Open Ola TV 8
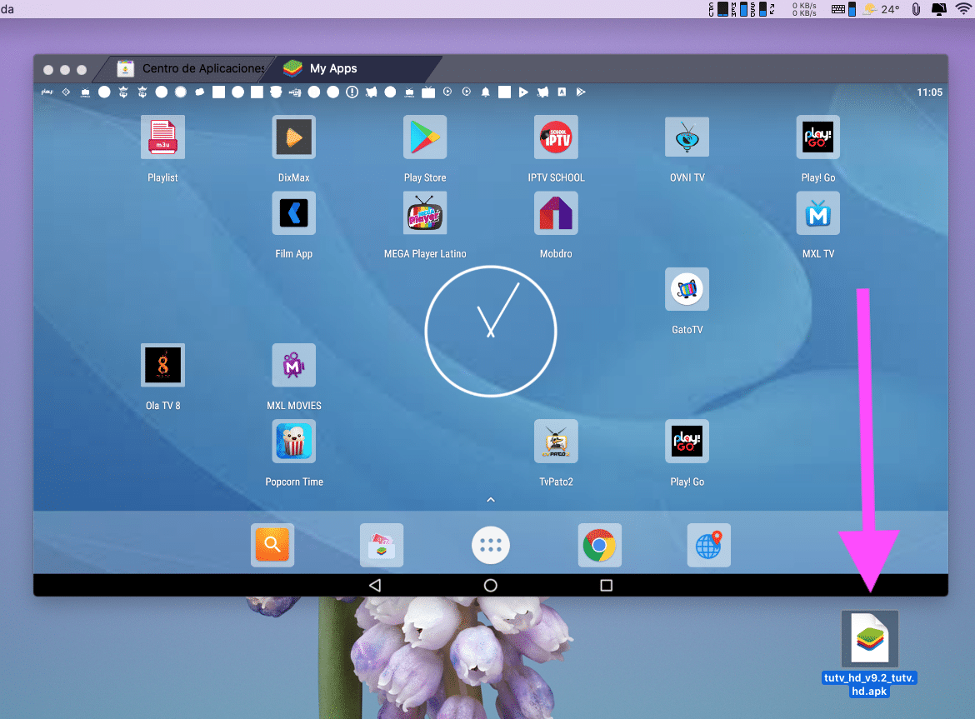 [162, 365]
